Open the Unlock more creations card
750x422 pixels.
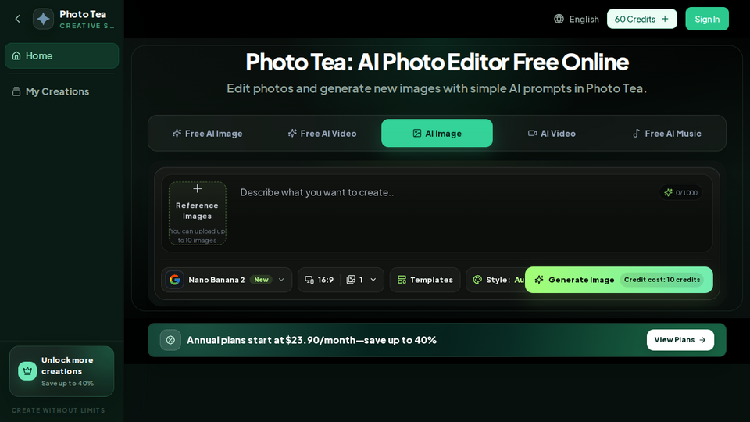click(62, 371)
